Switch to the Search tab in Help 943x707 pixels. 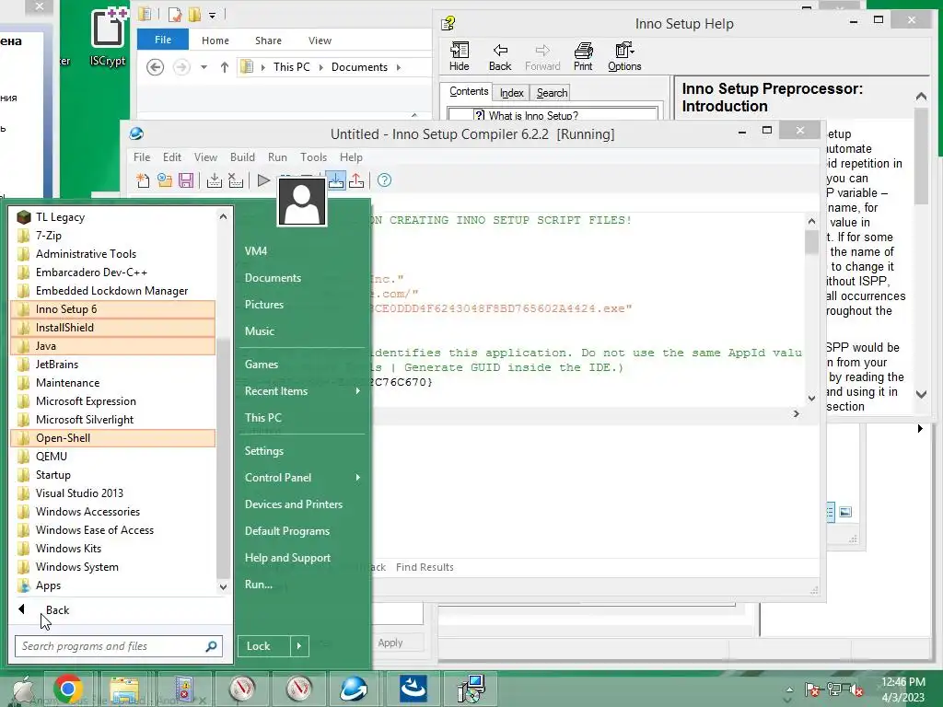[x=553, y=93]
